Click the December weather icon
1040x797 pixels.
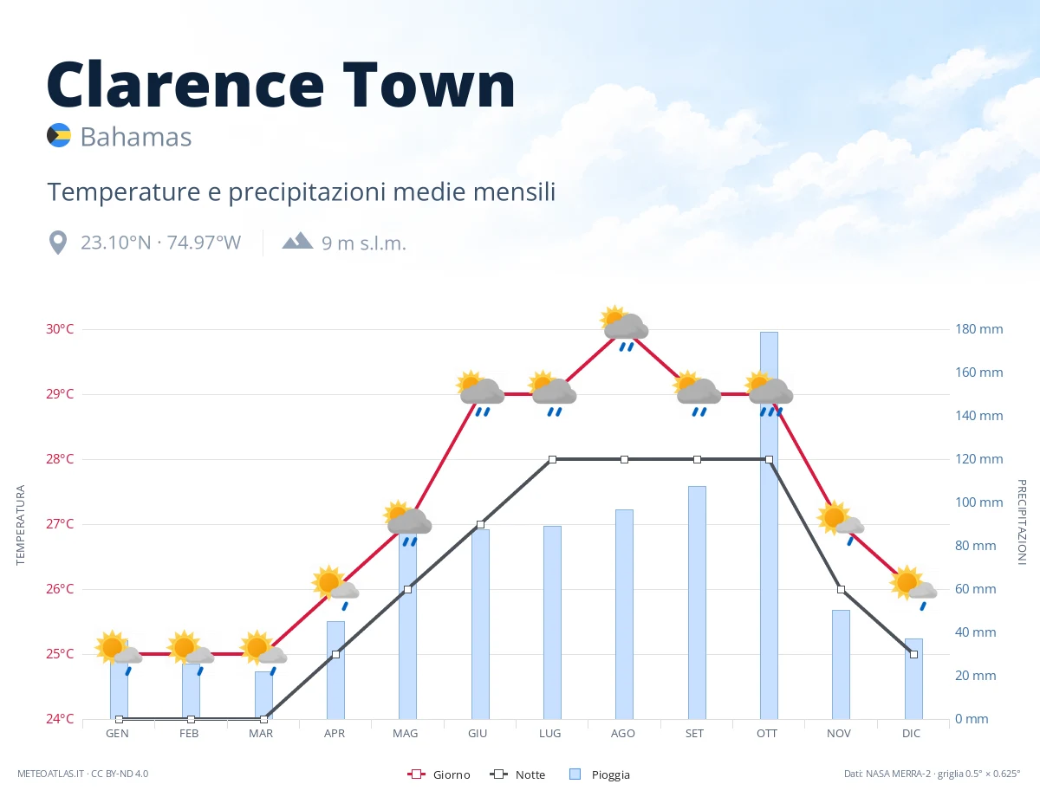tap(913, 587)
